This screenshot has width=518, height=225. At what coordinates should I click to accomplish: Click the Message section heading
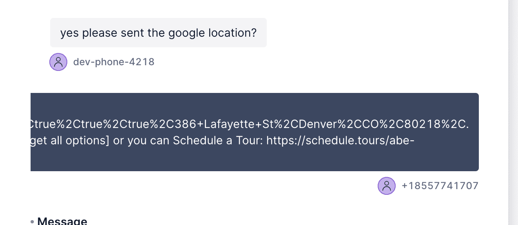62,222
